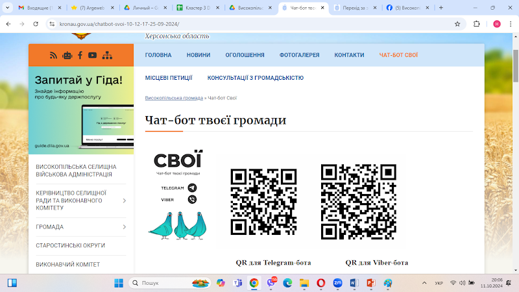
Task: Open the Chrome extensions puzzle icon
Action: pyautogui.click(x=477, y=24)
